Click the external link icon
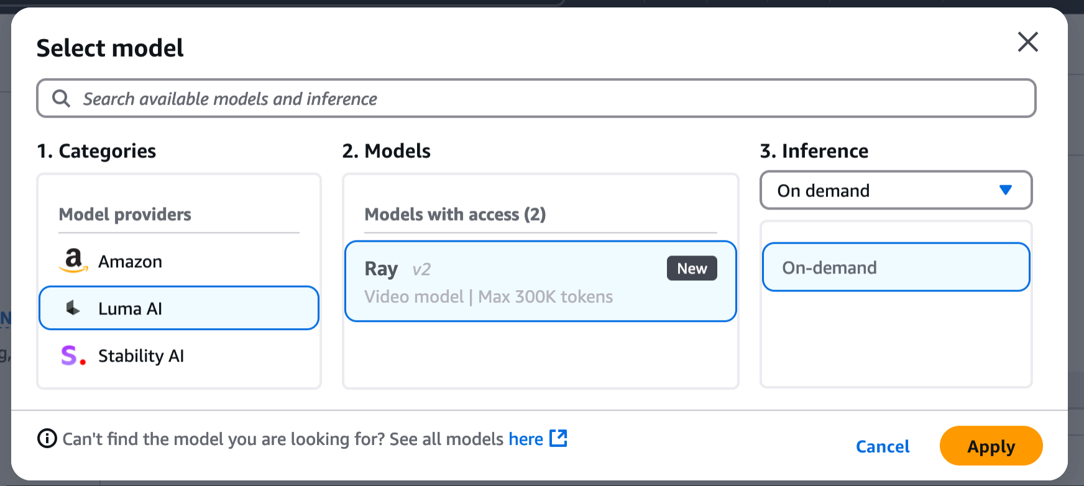This screenshot has height=486, width=1084. coord(558,438)
